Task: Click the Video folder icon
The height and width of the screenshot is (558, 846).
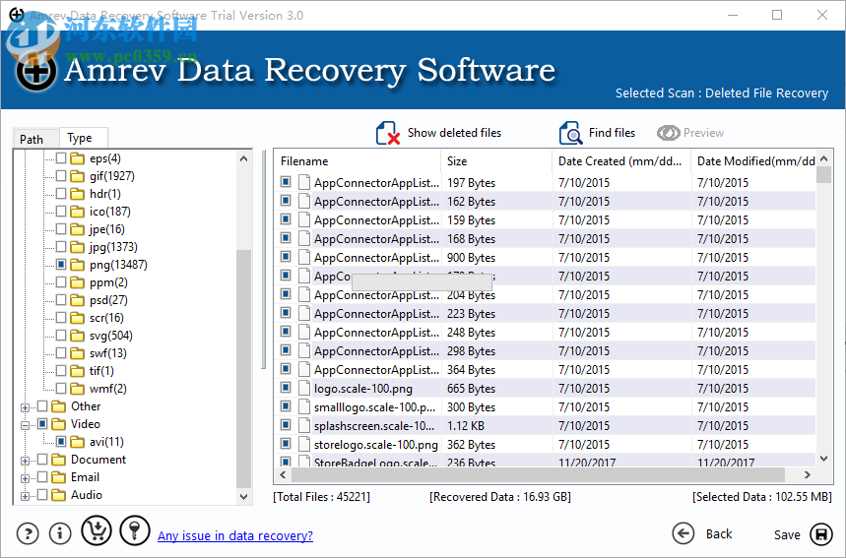Action: (x=59, y=424)
